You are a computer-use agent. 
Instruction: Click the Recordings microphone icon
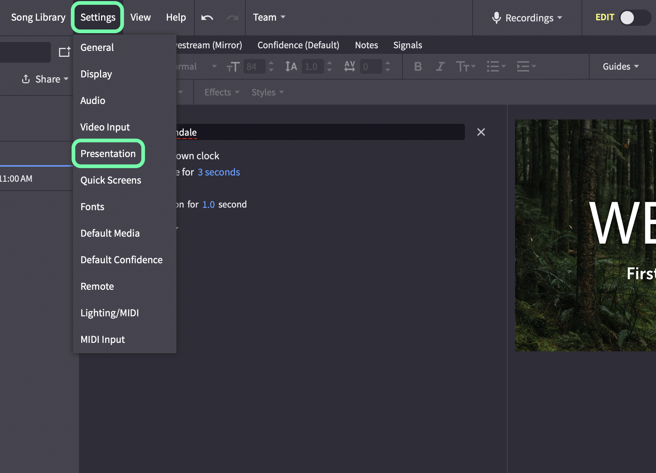(x=496, y=18)
